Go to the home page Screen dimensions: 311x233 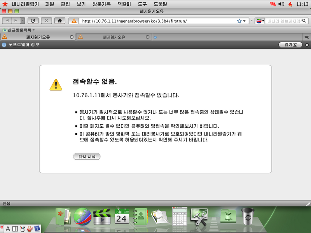(60, 21)
